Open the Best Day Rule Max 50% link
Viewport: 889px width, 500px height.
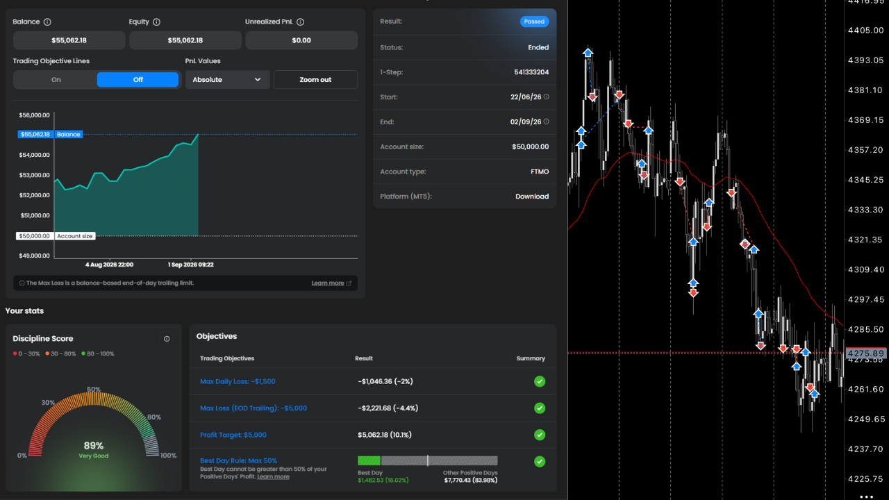pos(238,461)
